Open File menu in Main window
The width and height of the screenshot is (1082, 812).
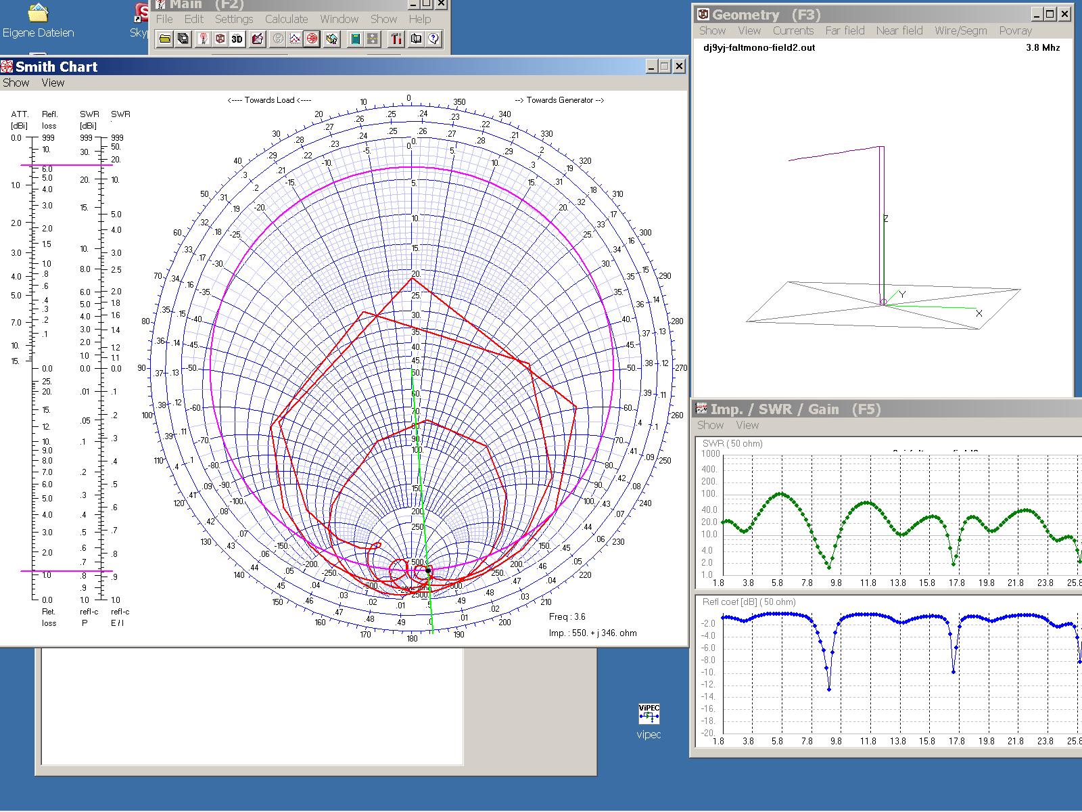[164, 19]
